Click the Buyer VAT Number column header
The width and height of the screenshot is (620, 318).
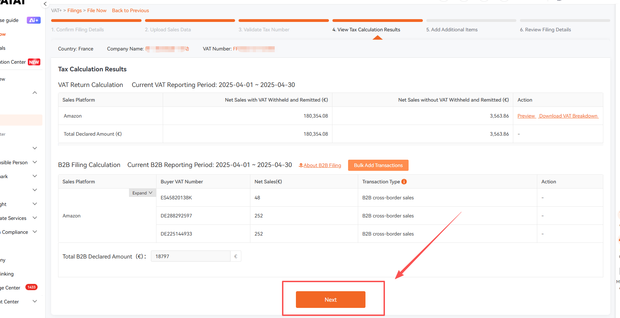182,182
